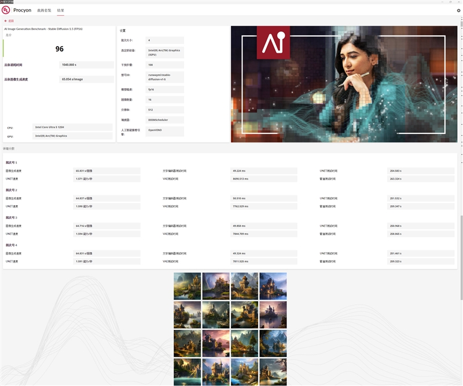The height and width of the screenshot is (386, 463).
Task: Select total time value 1040.860 s
Action: tap(86, 65)
